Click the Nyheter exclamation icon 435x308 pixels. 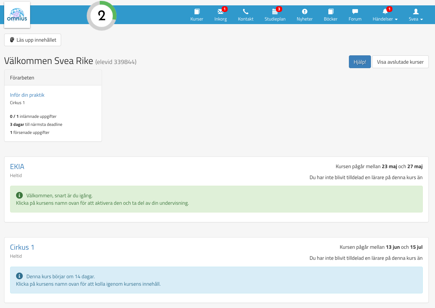point(304,12)
